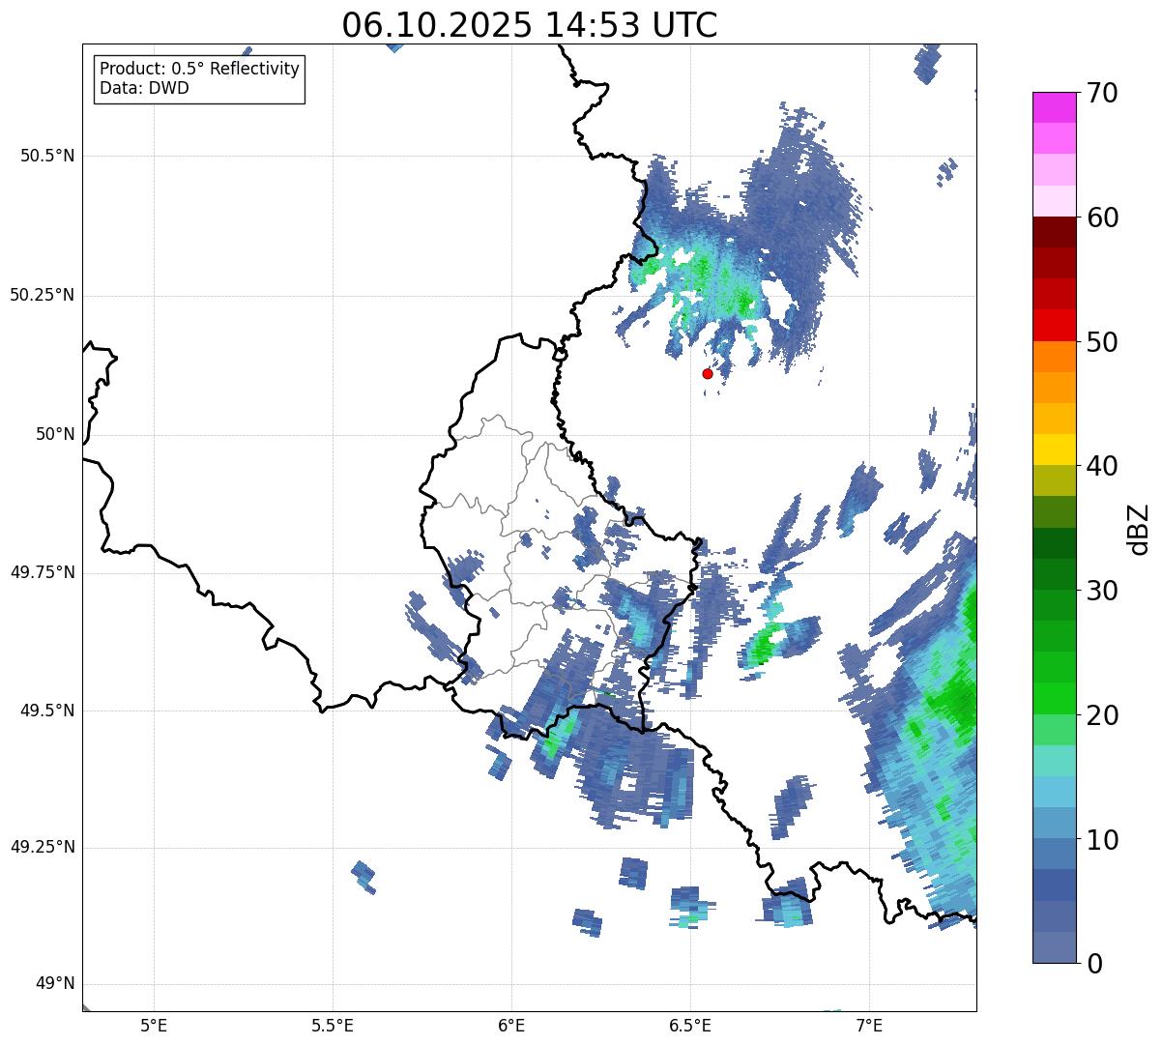Click the magenta top colorbar segment
Viewport: 1162px width, 1045px height.
[1054, 107]
